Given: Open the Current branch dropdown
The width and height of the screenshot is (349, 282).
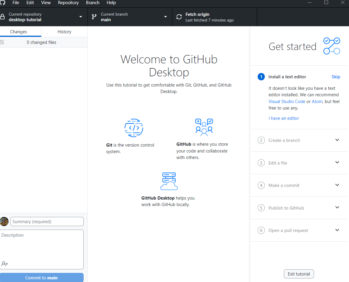Looking at the screenshot, I should coord(130,17).
